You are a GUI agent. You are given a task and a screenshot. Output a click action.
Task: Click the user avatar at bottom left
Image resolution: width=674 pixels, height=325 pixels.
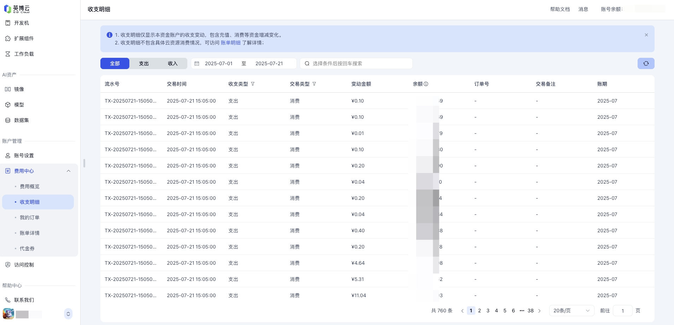click(8, 313)
